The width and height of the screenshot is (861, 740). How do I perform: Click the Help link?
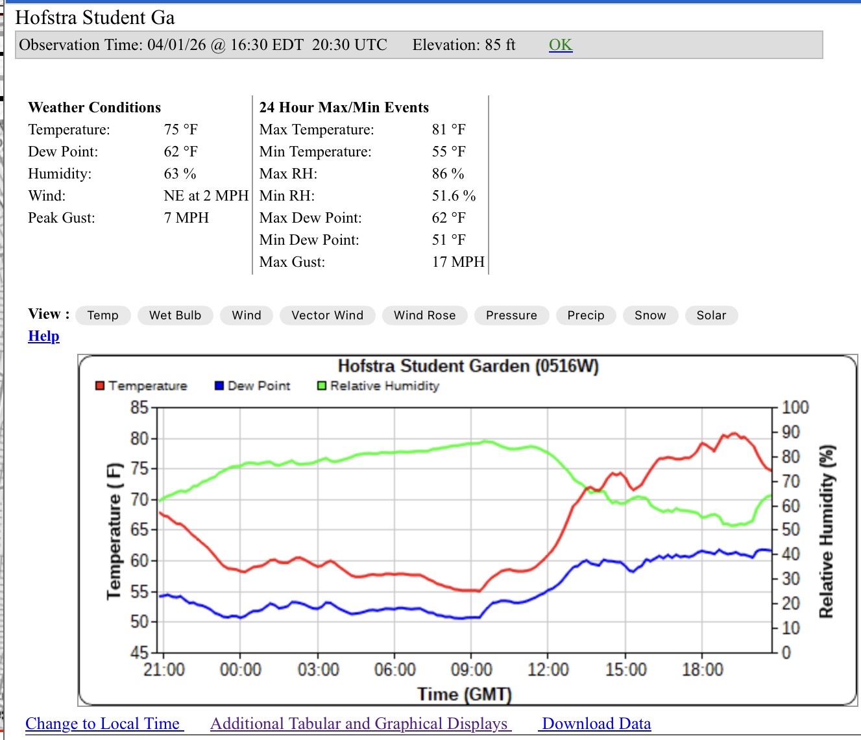[43, 336]
